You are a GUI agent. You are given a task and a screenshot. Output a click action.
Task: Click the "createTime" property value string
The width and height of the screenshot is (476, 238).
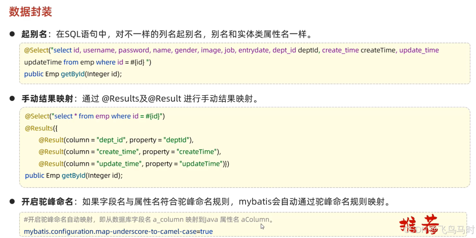tap(197, 152)
